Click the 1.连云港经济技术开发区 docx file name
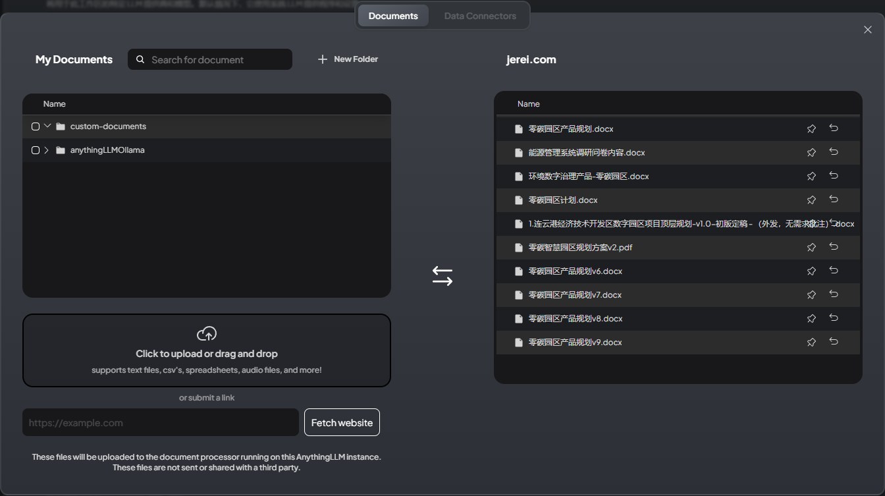The image size is (885, 496). (x=691, y=224)
